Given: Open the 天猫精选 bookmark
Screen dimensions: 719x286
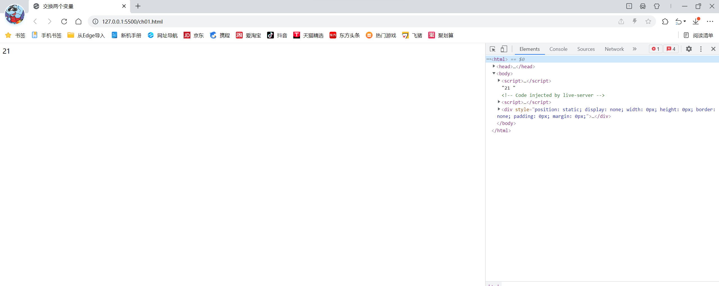Looking at the screenshot, I should pos(308,35).
